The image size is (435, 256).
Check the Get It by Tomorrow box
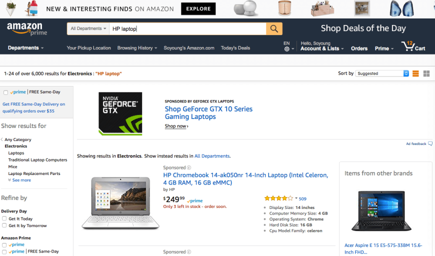(4, 225)
